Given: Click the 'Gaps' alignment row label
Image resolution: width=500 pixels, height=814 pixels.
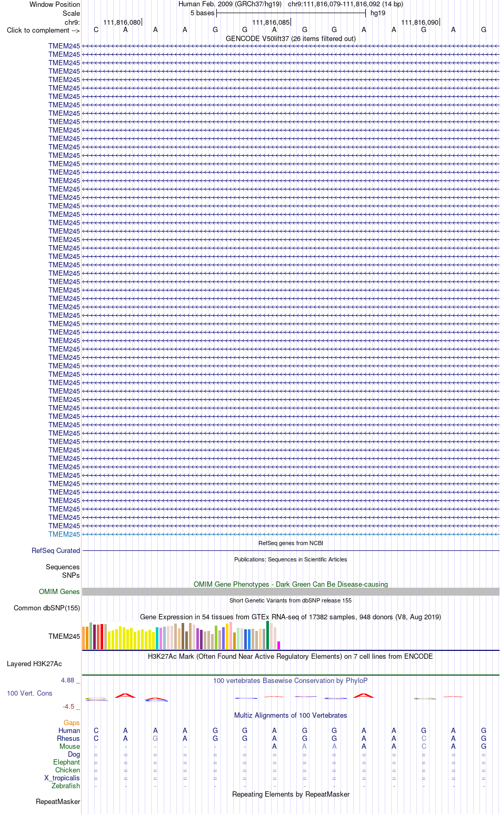Looking at the screenshot, I should (x=72, y=722).
